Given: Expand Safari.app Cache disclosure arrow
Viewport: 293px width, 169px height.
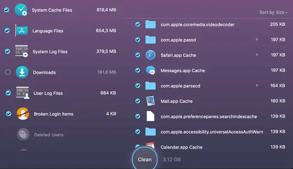Looking at the screenshot, I should tap(257, 55).
